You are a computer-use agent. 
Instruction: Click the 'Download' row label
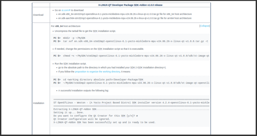pos(38,15)
